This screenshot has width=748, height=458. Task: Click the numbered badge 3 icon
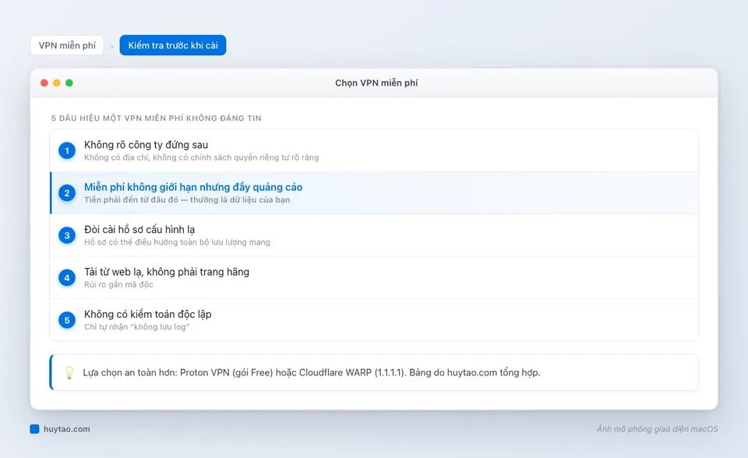pyautogui.click(x=67, y=236)
